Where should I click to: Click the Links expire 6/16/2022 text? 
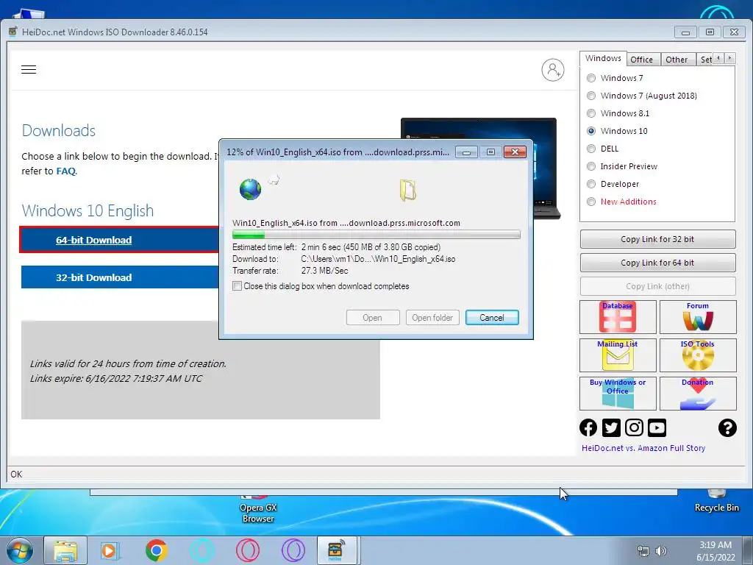[115, 379]
